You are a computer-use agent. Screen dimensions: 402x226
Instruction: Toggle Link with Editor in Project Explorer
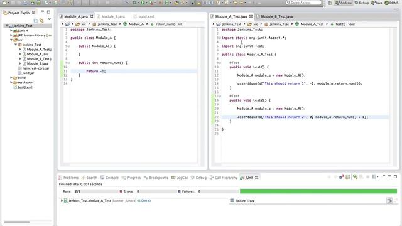(x=41, y=20)
